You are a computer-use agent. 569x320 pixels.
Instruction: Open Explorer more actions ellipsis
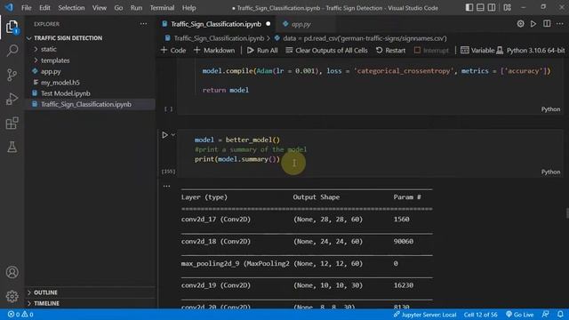tap(144, 24)
